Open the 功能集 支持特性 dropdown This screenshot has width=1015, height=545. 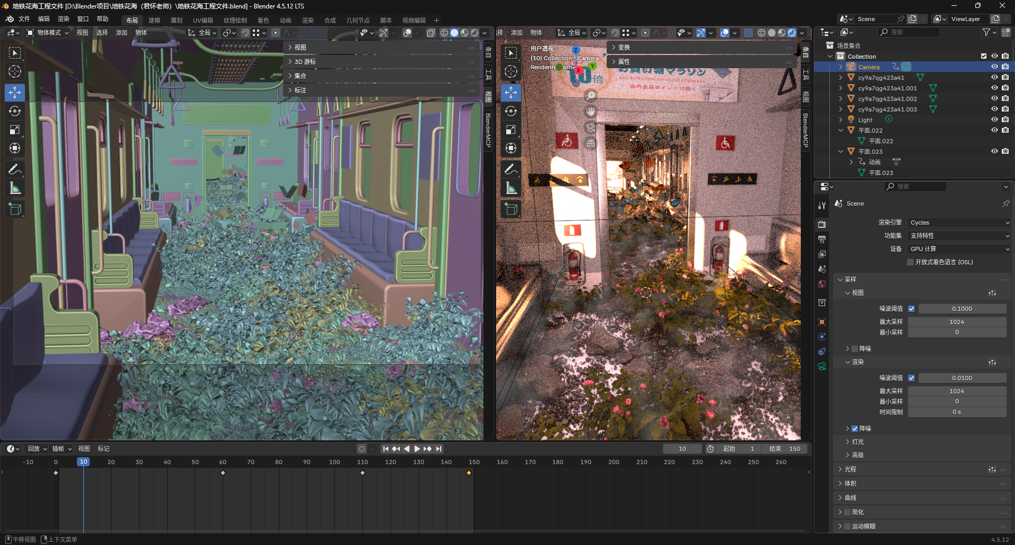point(959,236)
